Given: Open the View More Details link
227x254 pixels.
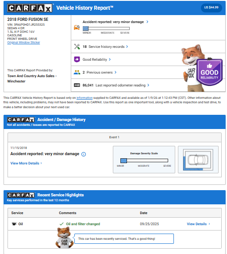Looking at the screenshot, I should coord(26,163).
